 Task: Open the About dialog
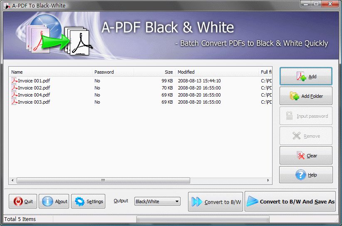click(54, 201)
